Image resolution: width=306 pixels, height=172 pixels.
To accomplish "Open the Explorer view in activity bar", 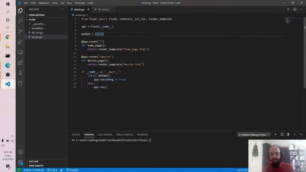I will coord(20,11).
